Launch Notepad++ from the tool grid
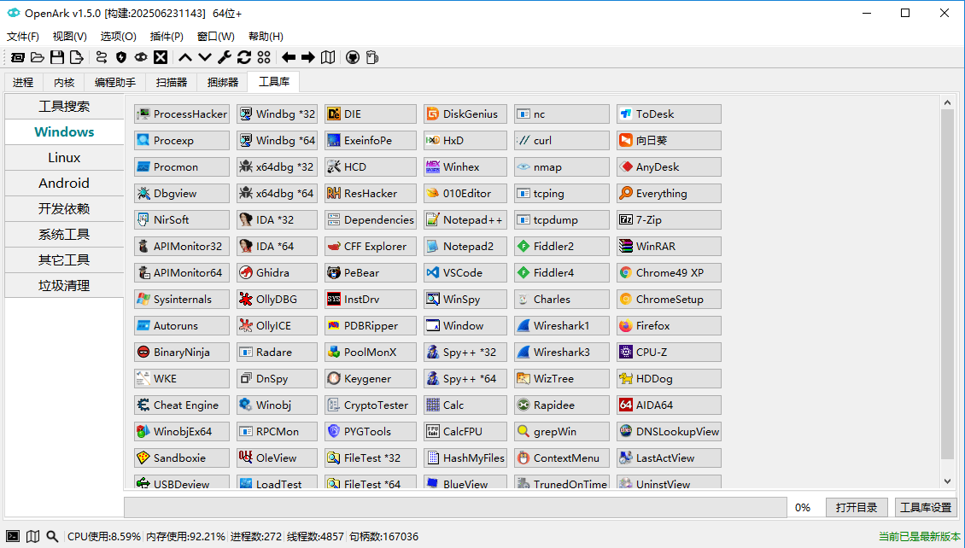This screenshot has height=548, width=965. point(465,219)
